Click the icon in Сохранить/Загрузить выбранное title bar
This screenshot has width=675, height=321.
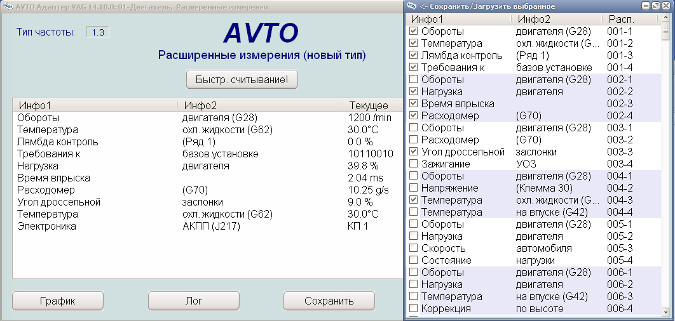pos(411,6)
